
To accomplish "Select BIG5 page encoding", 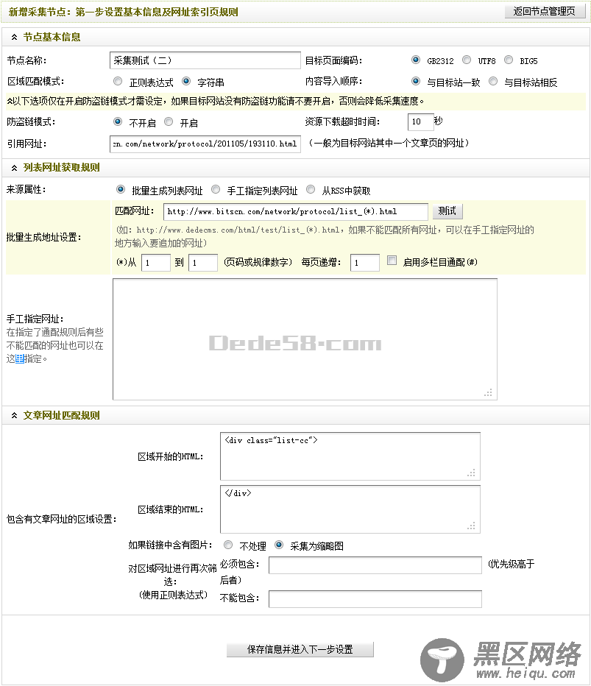I will [509, 60].
